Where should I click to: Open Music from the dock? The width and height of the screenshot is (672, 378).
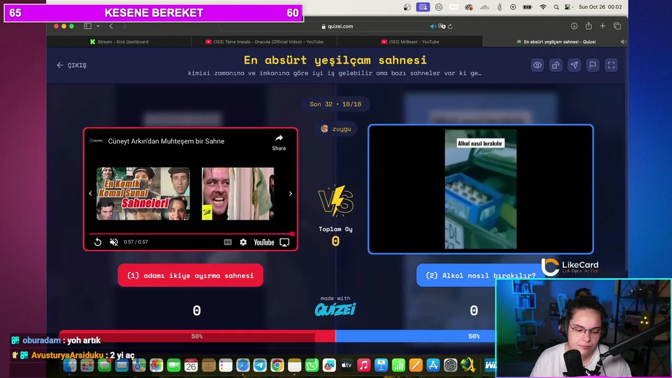coord(364,365)
